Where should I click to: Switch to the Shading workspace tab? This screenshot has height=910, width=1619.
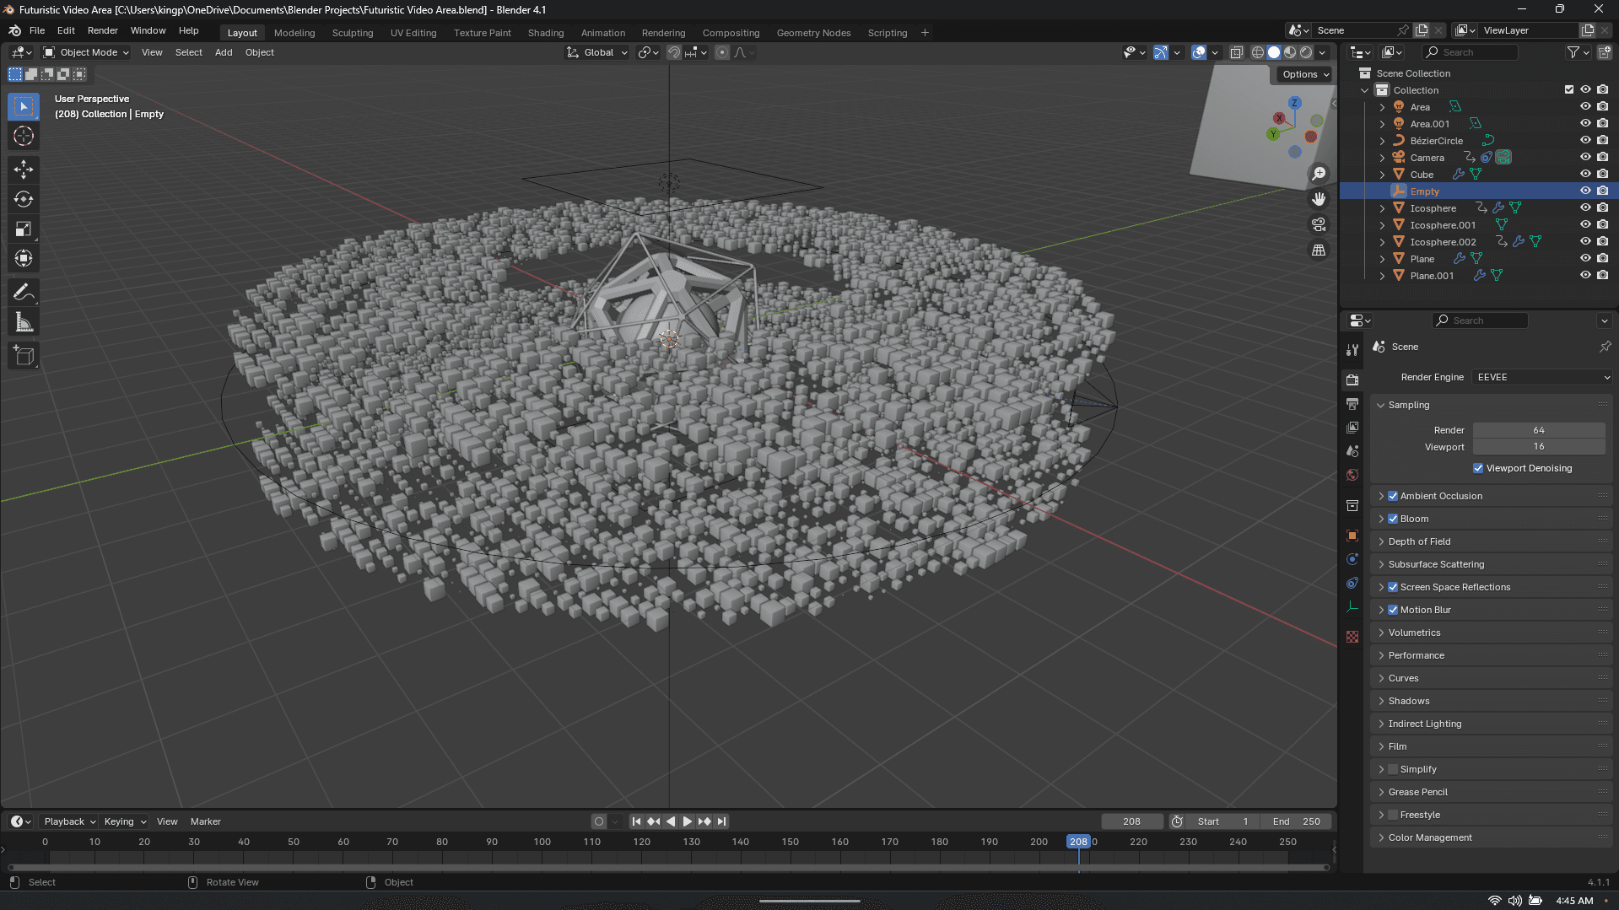[x=546, y=33]
